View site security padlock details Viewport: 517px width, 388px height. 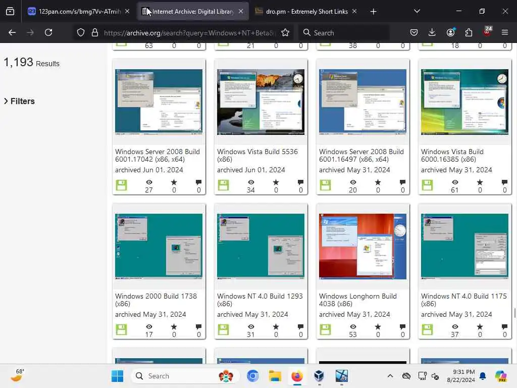click(95, 32)
